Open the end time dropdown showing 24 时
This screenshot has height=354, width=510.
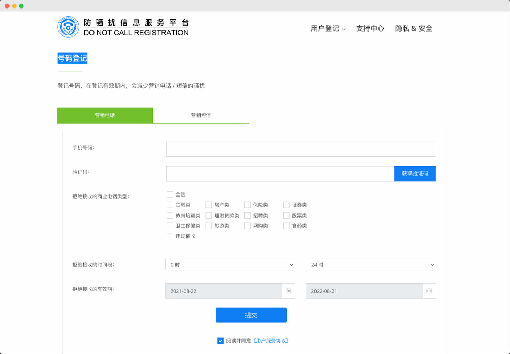[371, 265]
